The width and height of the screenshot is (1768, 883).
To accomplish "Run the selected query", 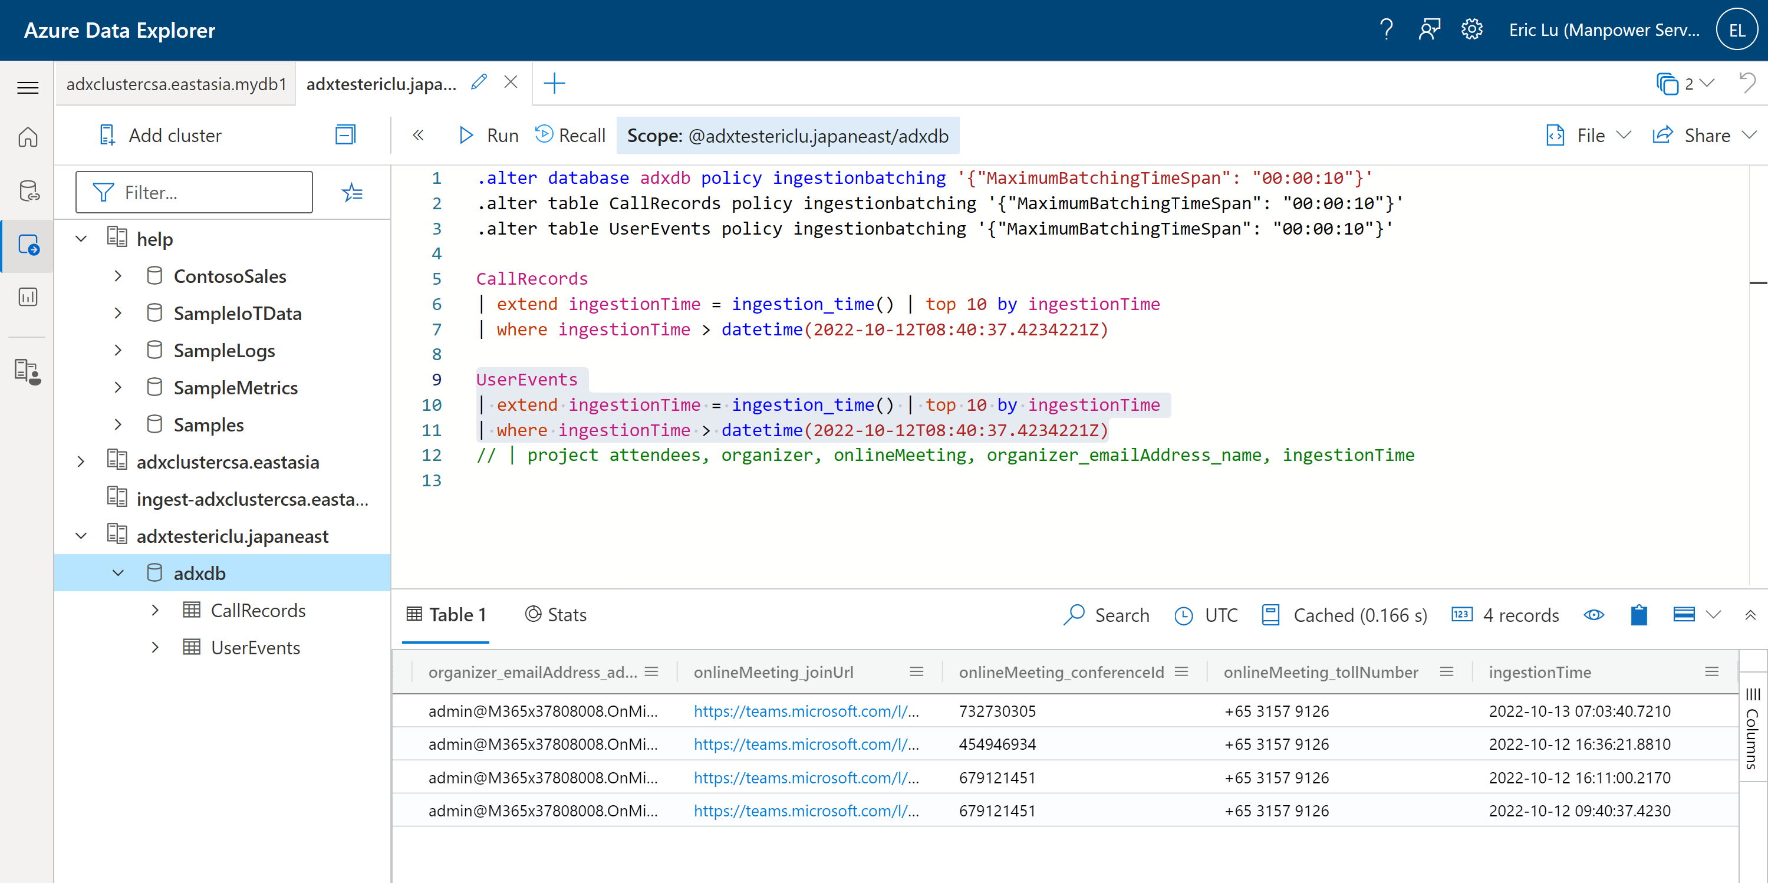I will pyautogui.click(x=488, y=135).
